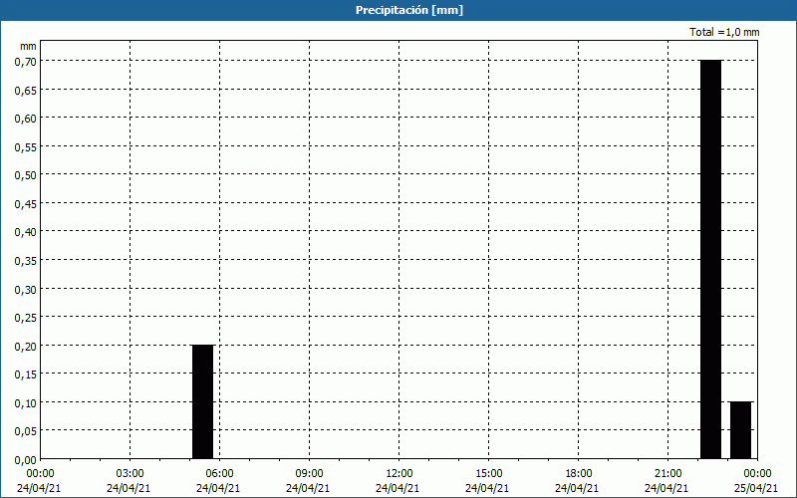This screenshot has width=797, height=498.
Task: Click the tall 0,70 mm bar
Action: (710, 260)
